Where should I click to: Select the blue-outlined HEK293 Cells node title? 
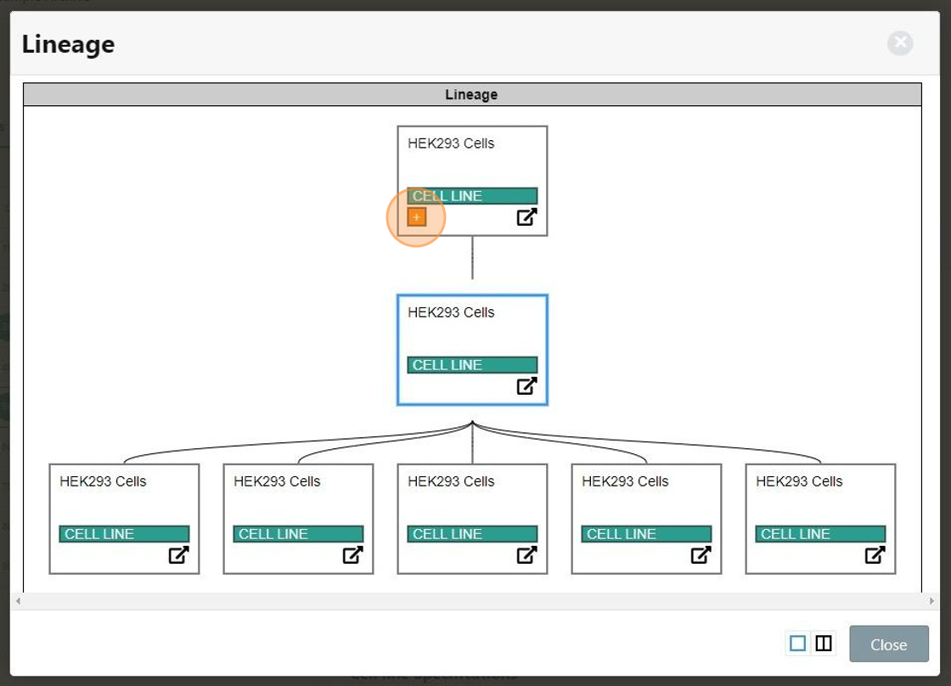click(x=451, y=312)
